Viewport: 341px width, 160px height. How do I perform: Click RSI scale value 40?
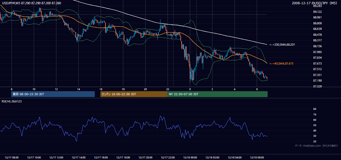click(x=315, y=130)
